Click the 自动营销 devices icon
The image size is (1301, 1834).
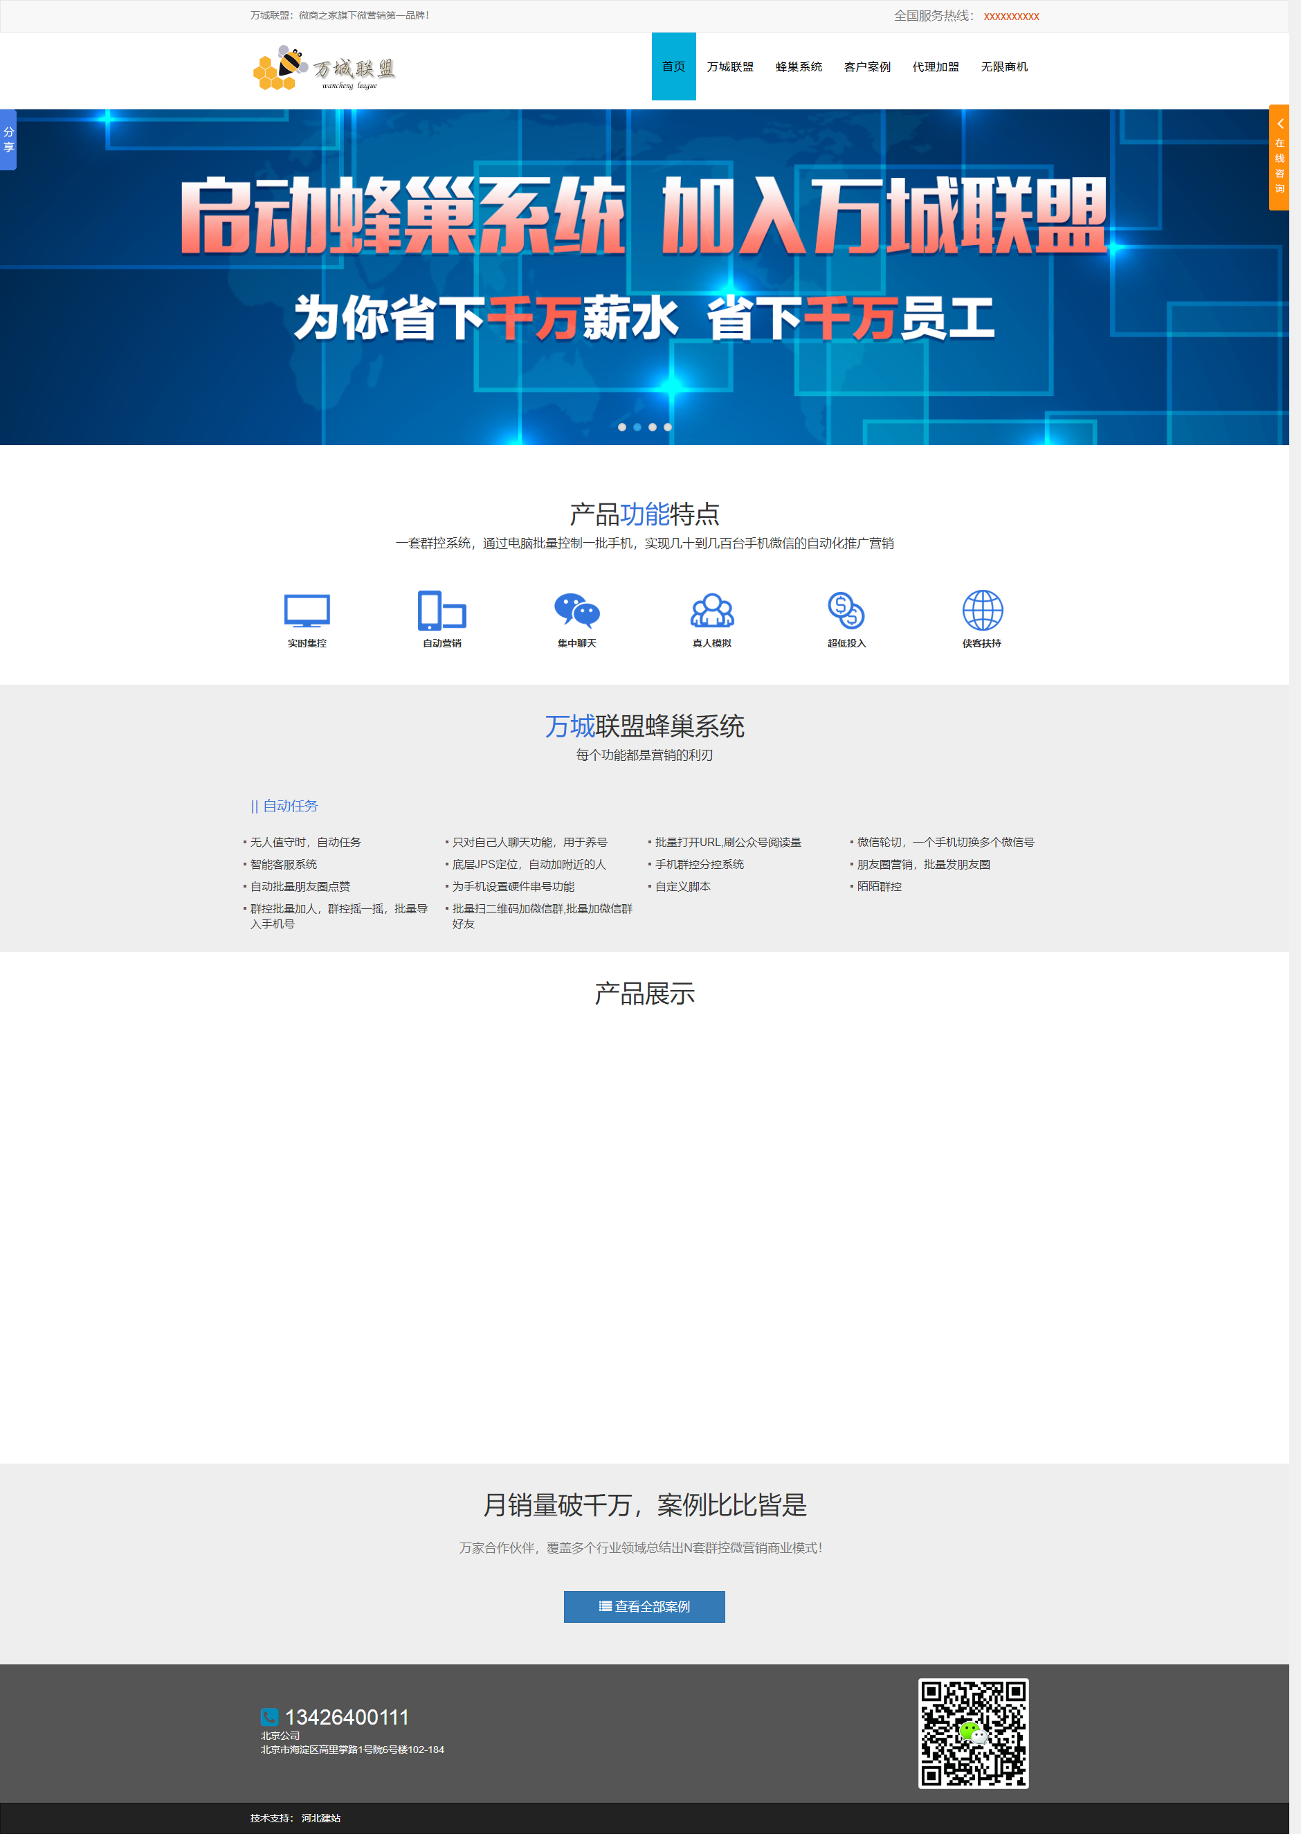click(442, 611)
